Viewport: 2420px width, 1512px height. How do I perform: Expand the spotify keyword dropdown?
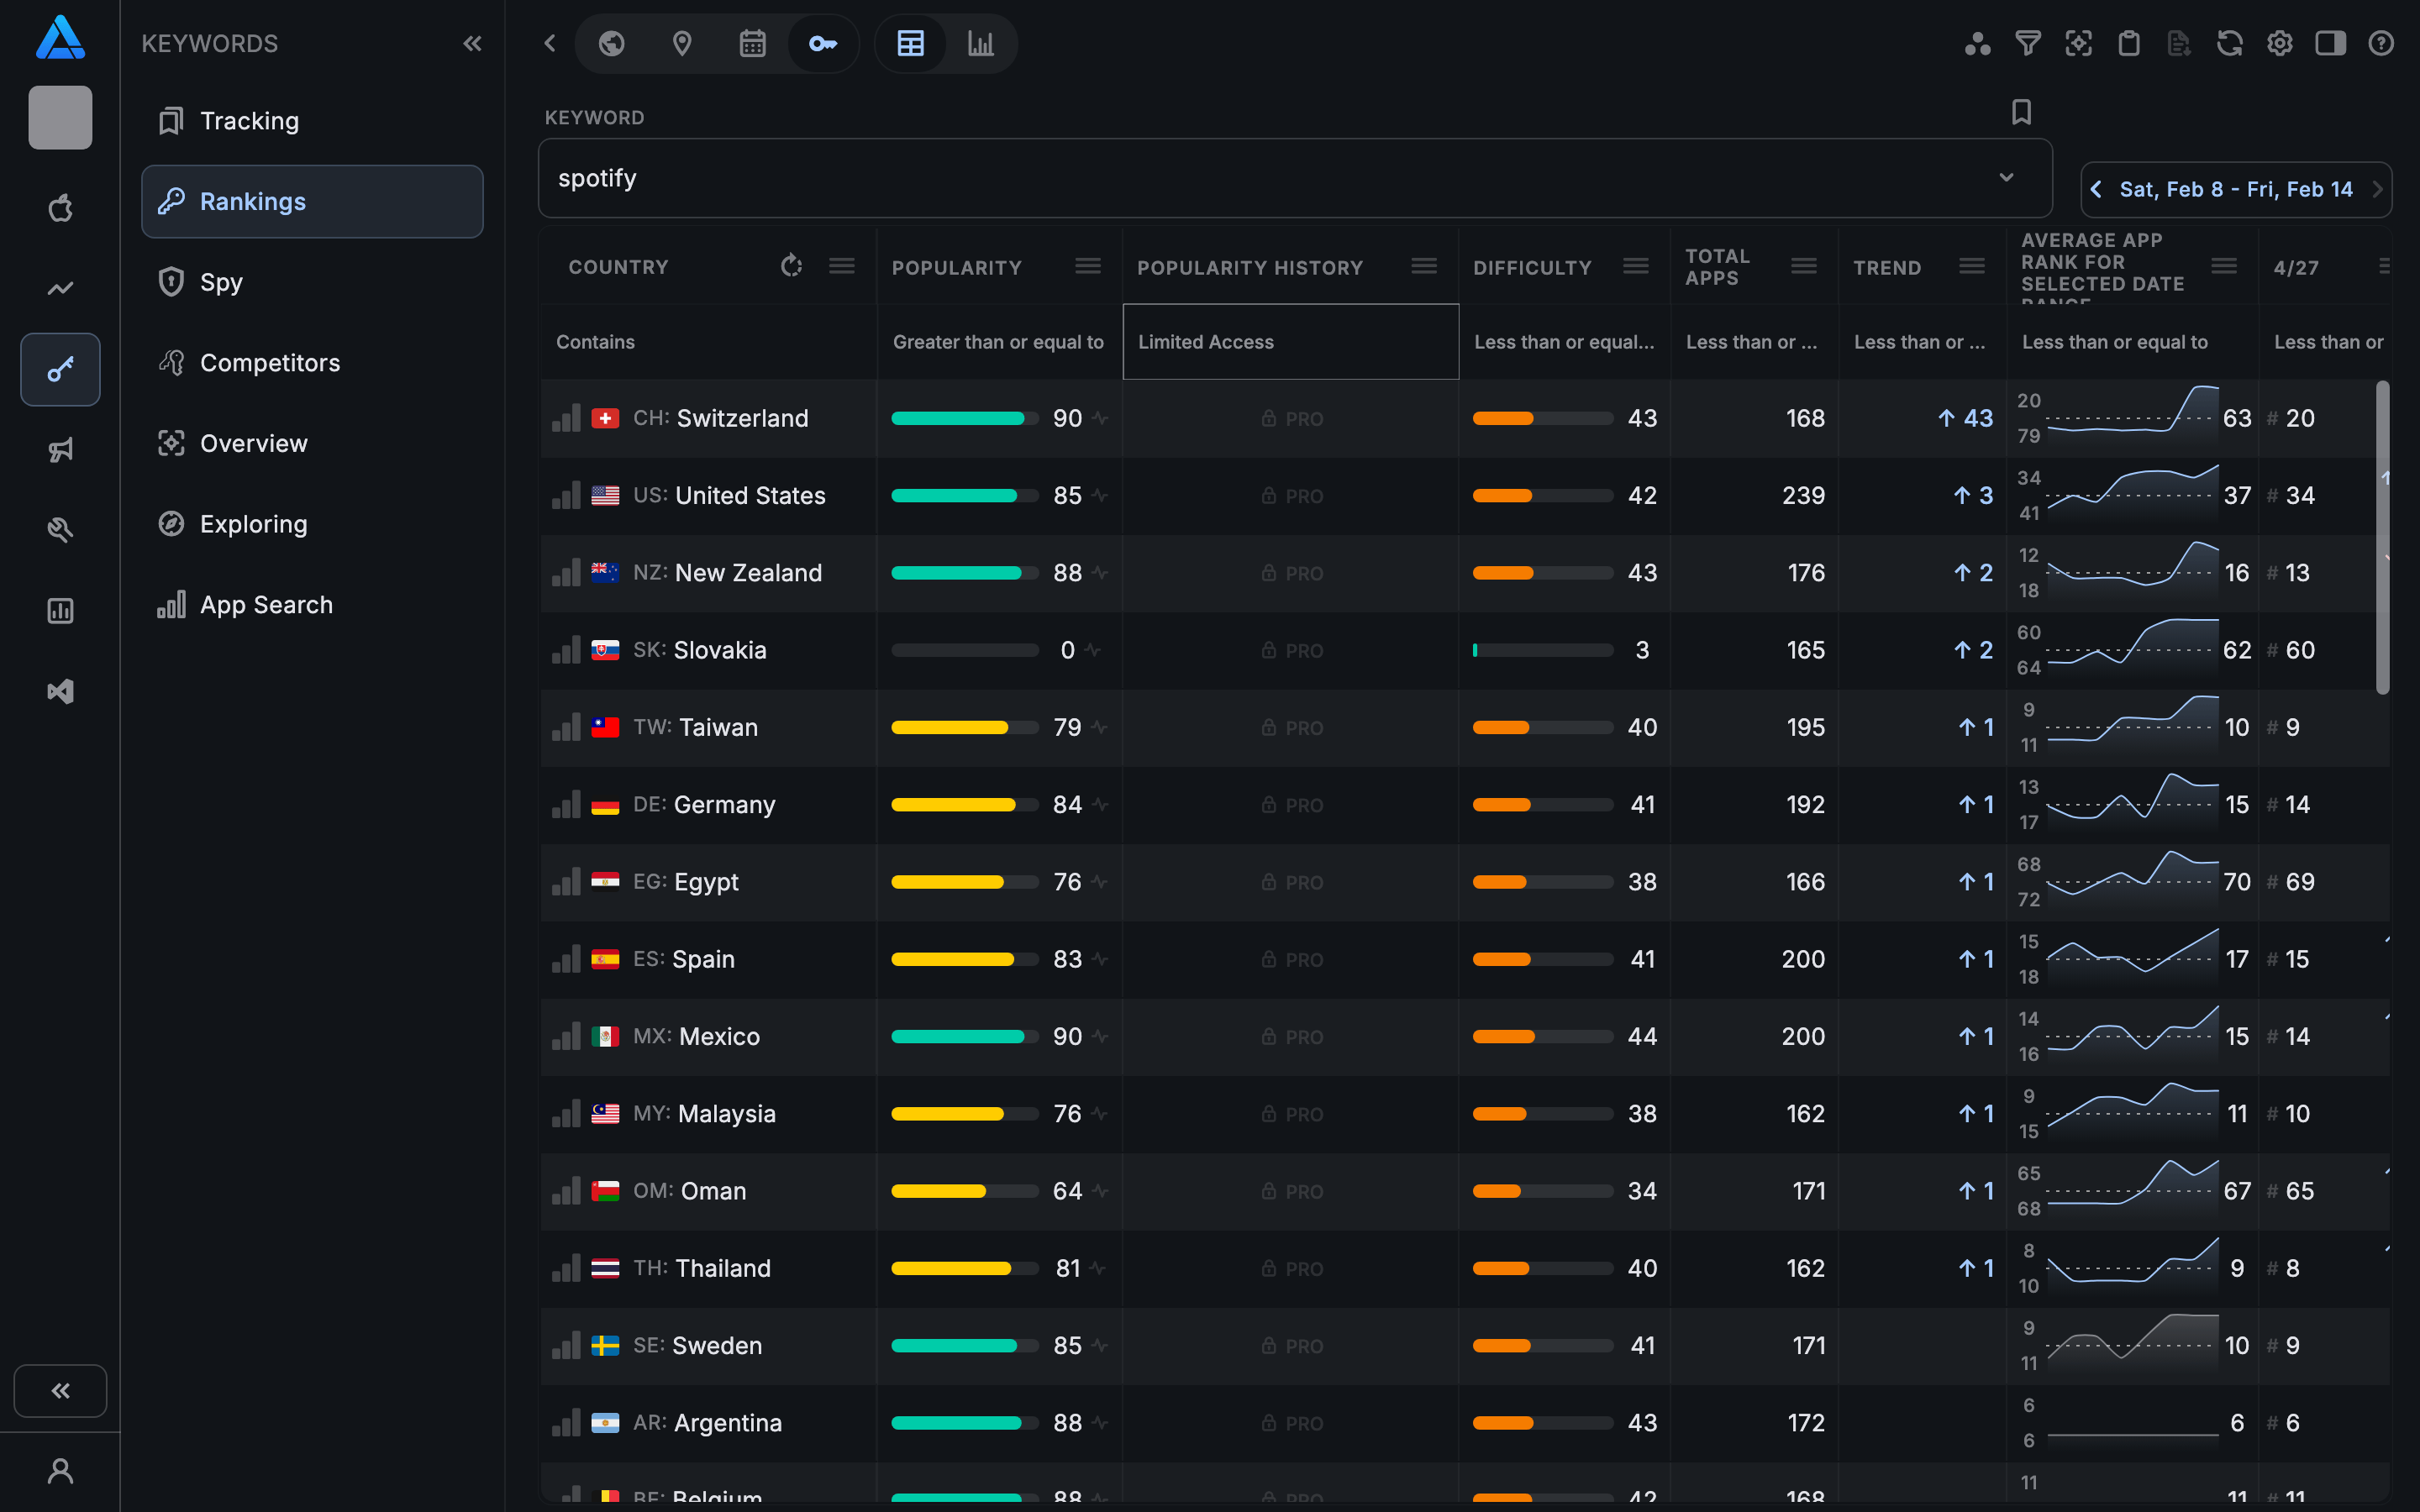2006,178
